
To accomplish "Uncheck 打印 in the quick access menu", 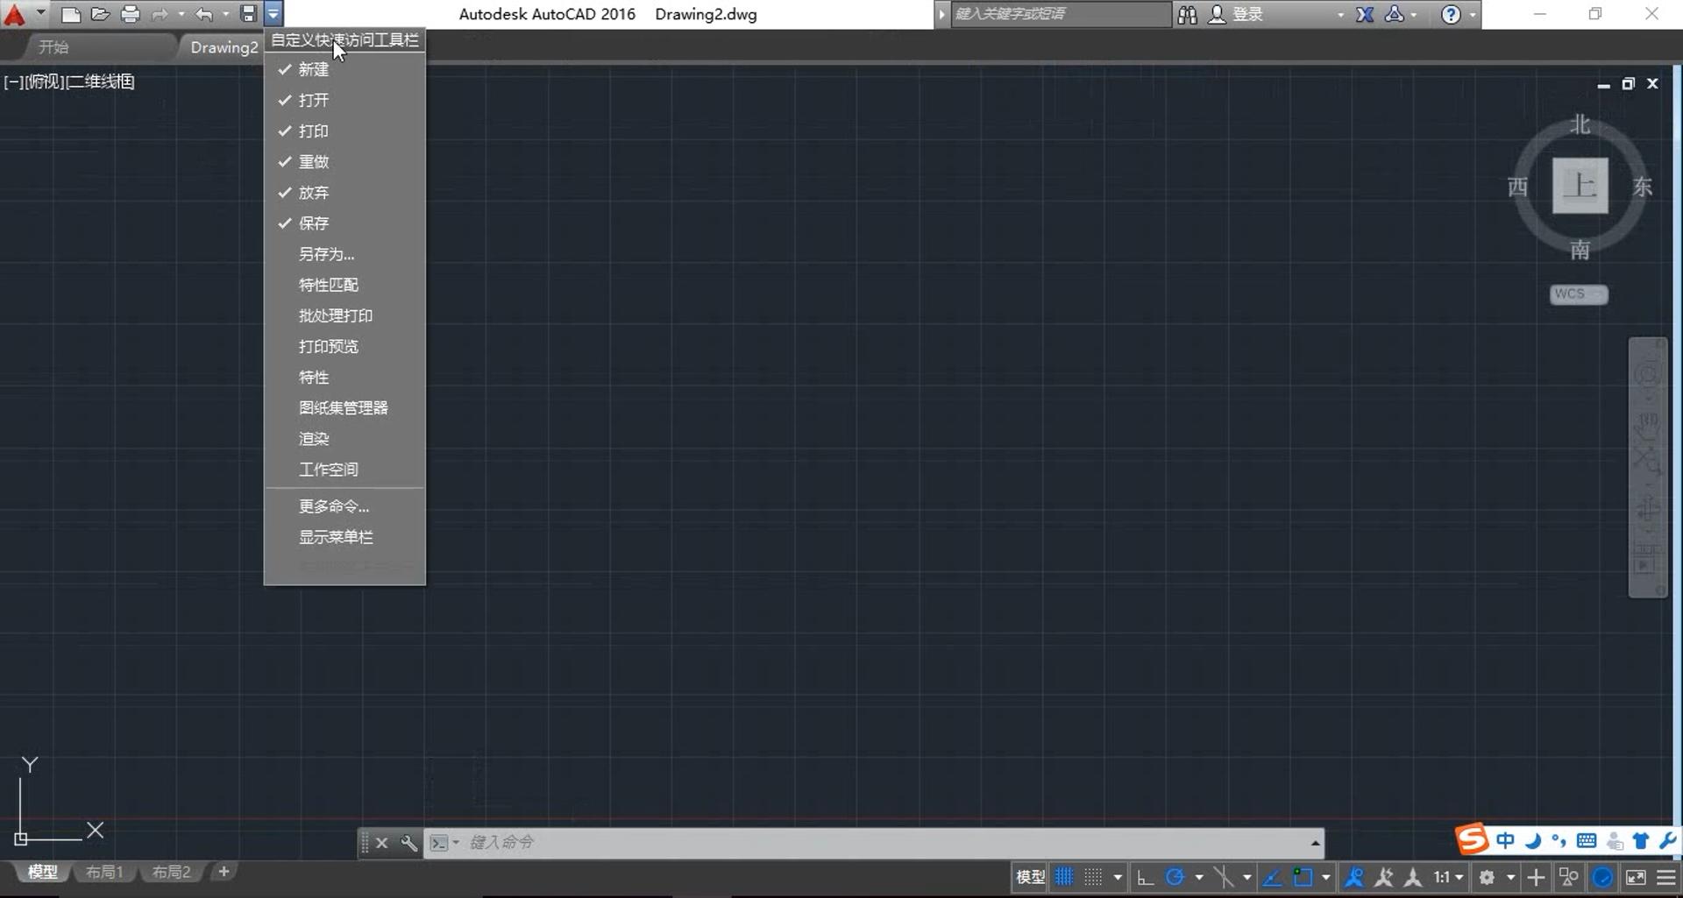I will pyautogui.click(x=344, y=131).
